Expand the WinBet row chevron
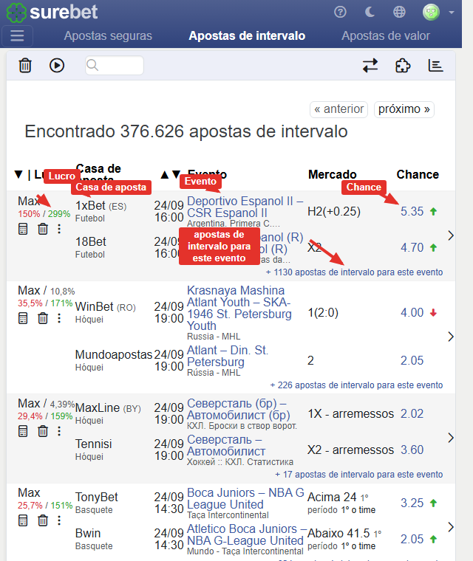 point(451,337)
